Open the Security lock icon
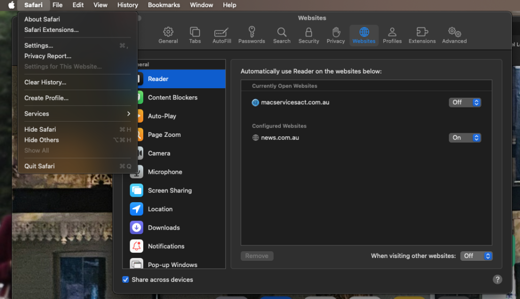520x299 pixels. pos(309,35)
